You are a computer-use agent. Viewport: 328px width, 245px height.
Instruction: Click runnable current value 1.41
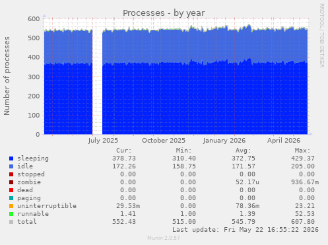point(128,214)
